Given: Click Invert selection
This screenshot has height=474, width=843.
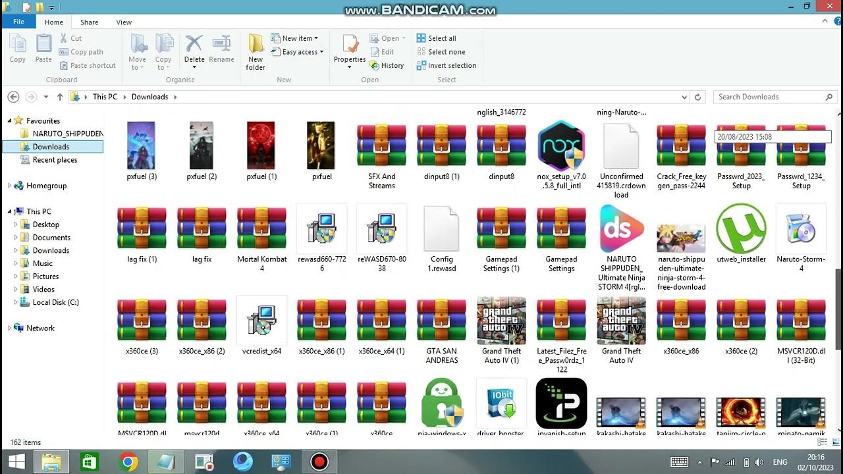Looking at the screenshot, I should pyautogui.click(x=447, y=65).
